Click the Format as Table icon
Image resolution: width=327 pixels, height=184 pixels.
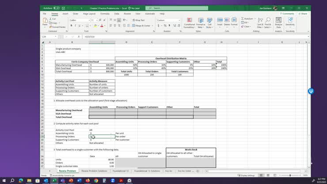[x=201, y=23]
